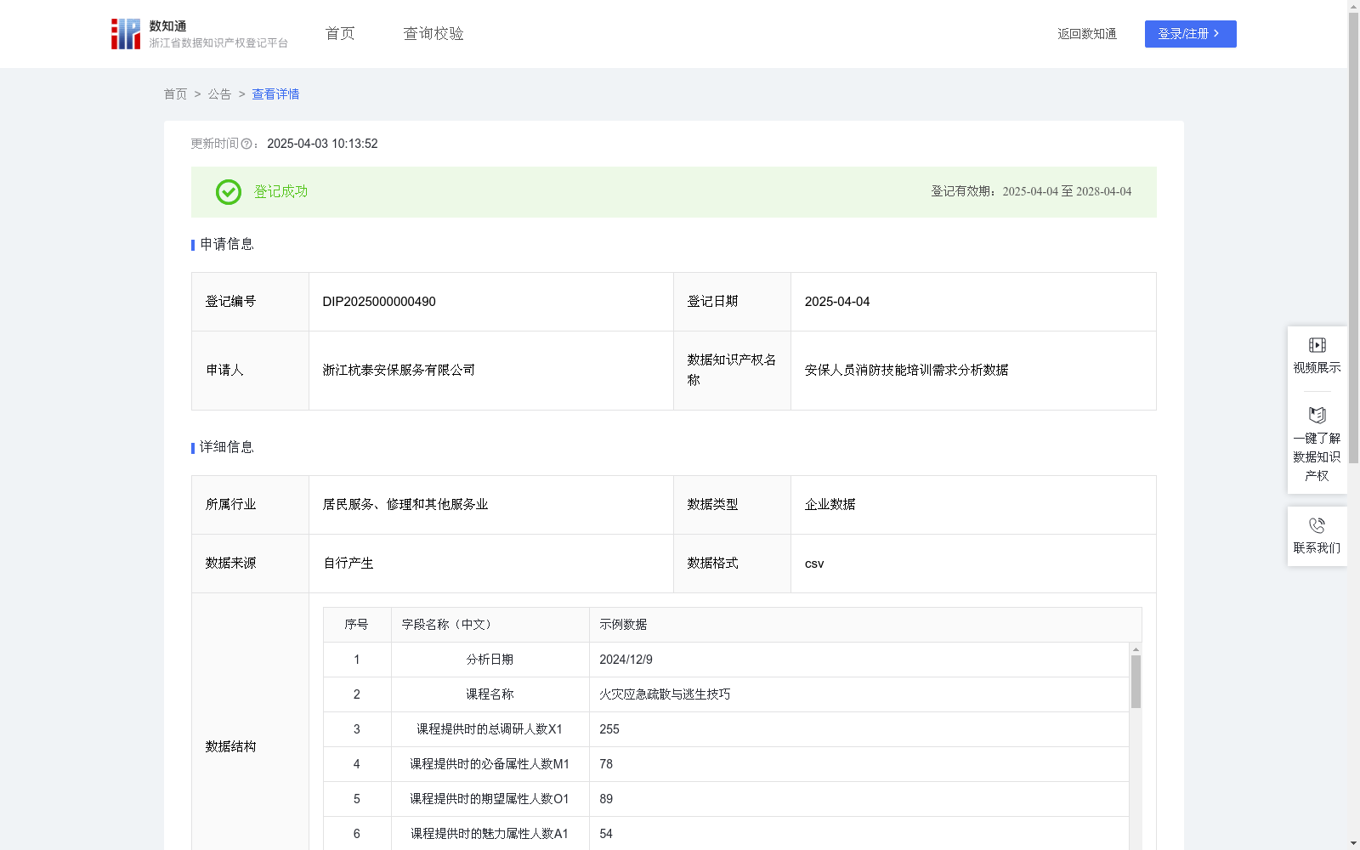Open the 首页 menu item
This screenshot has width=1360, height=850.
coord(340,33)
